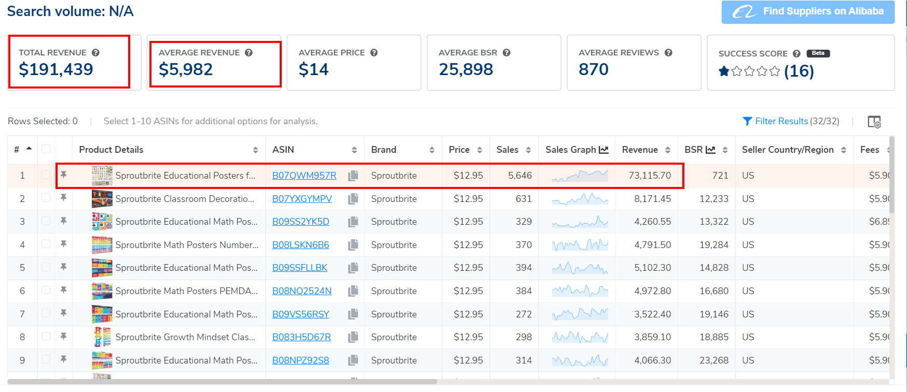Select checkbox for row 2

[x=46, y=198]
